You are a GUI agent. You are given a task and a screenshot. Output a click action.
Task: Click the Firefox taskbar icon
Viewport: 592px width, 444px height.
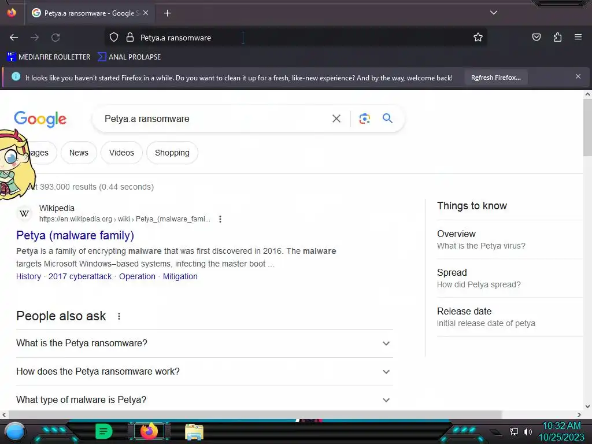click(x=149, y=431)
